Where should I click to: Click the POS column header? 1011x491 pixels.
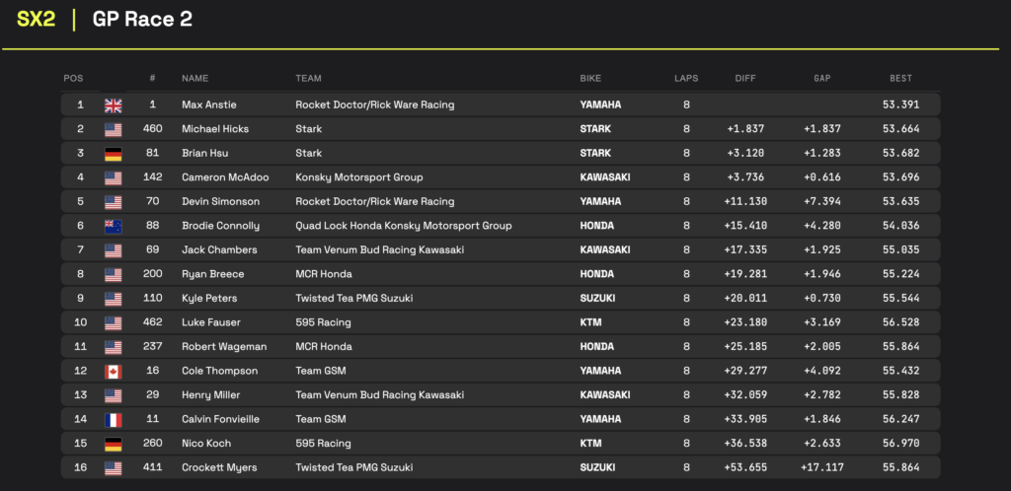pyautogui.click(x=73, y=79)
